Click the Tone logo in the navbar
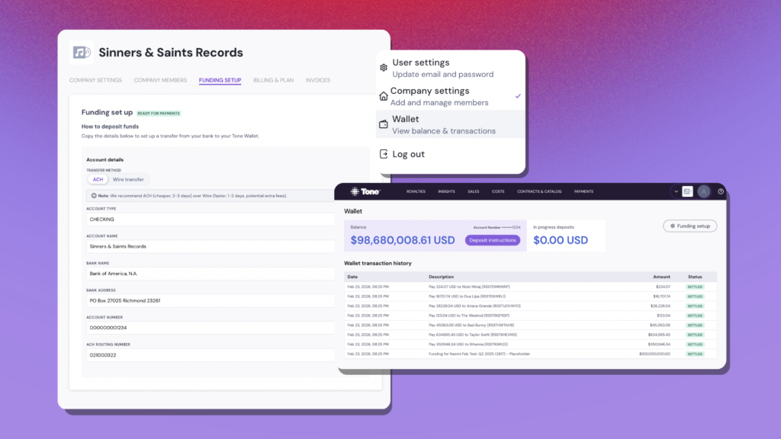 (365, 191)
